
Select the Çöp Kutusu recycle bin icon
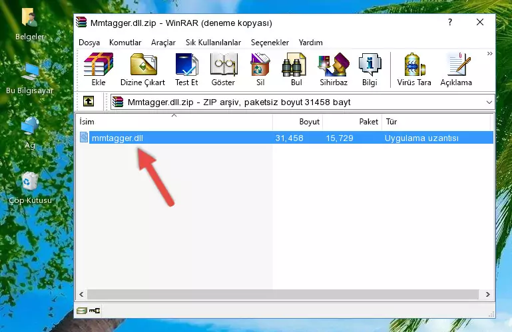pos(30,188)
